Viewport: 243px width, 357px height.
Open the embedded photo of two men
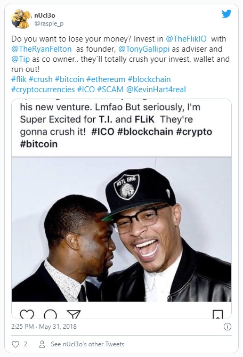pyautogui.click(x=122, y=229)
